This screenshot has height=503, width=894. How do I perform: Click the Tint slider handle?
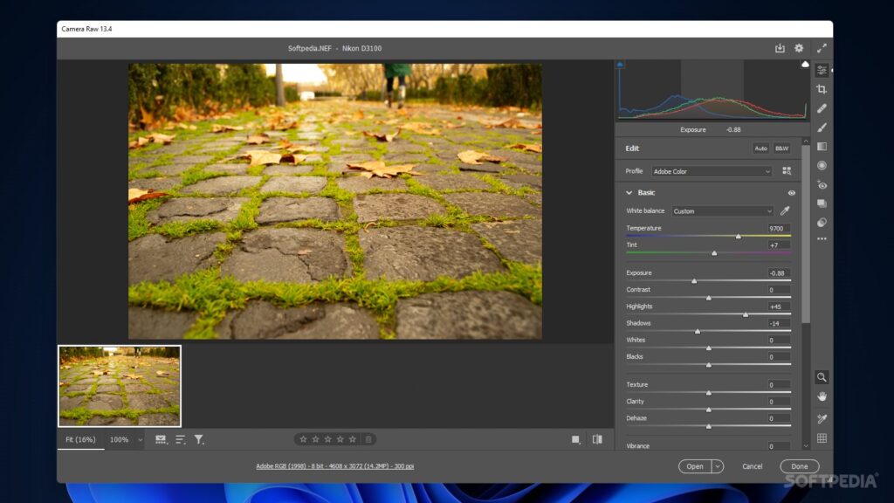point(713,252)
